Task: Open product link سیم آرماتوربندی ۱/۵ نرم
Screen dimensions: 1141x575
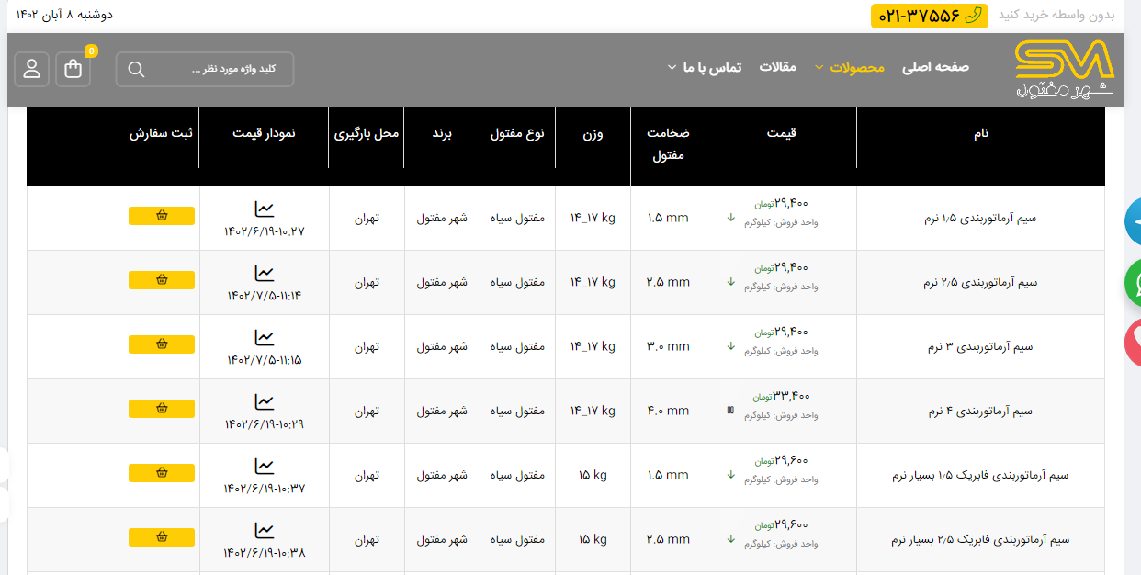Action: 980,219
